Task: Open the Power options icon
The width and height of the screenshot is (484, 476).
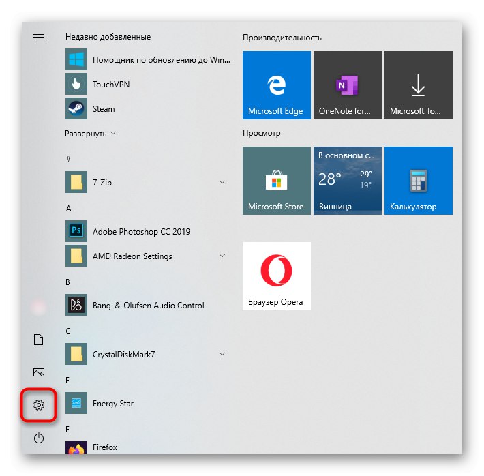Action: coord(39,438)
